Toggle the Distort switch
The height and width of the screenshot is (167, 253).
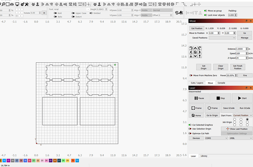(x=73, y=17)
